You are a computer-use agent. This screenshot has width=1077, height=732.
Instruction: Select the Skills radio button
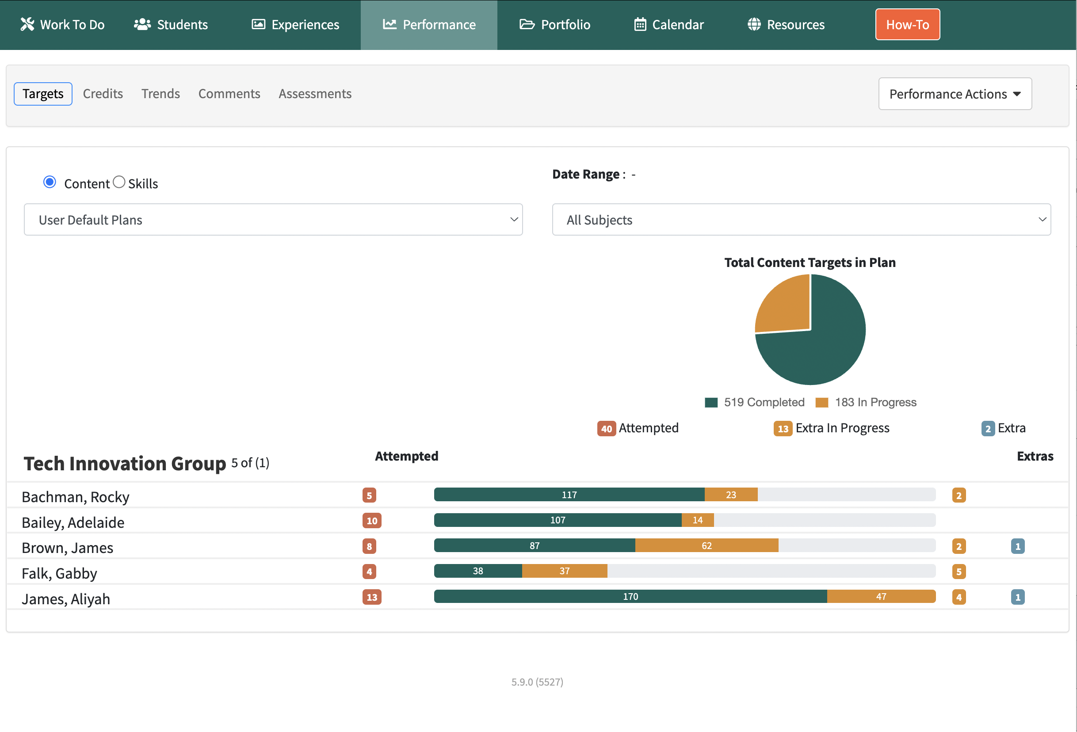coord(119,182)
